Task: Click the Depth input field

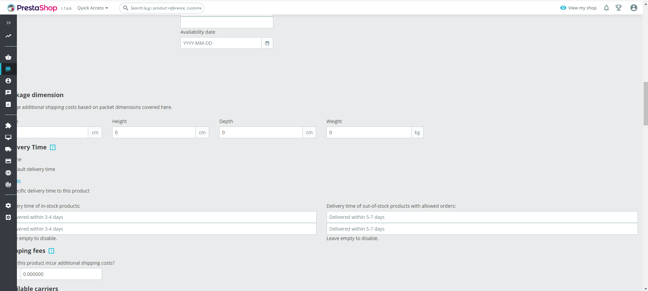Action: click(x=261, y=133)
